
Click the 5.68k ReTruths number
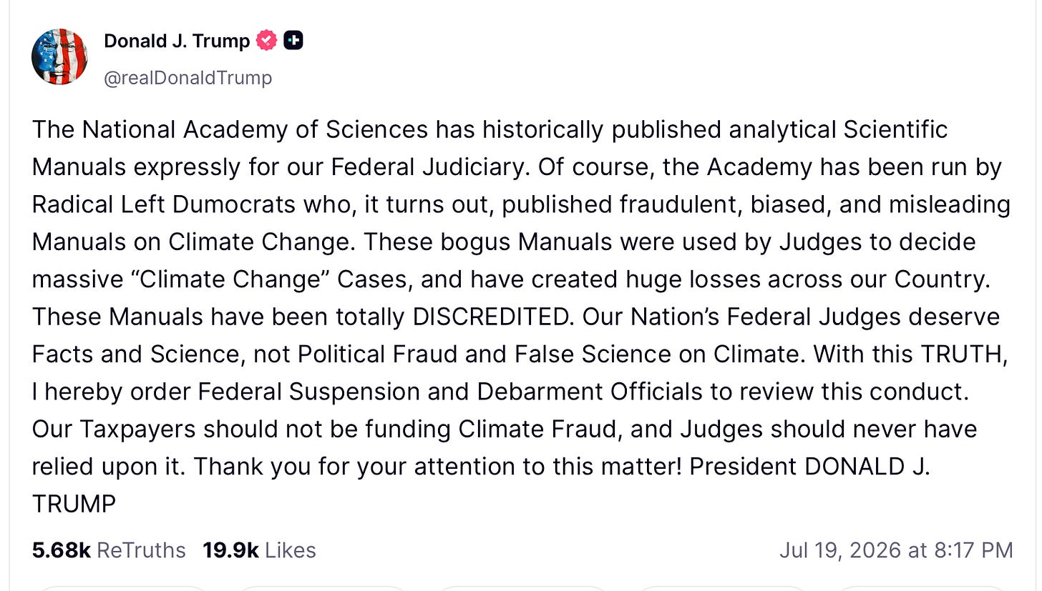[x=61, y=550]
